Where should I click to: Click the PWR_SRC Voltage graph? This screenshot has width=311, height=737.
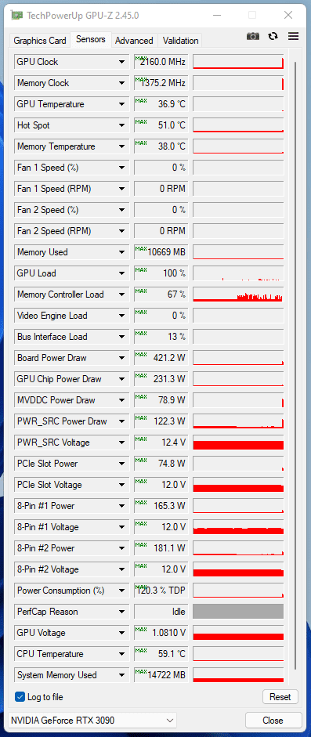click(x=238, y=443)
